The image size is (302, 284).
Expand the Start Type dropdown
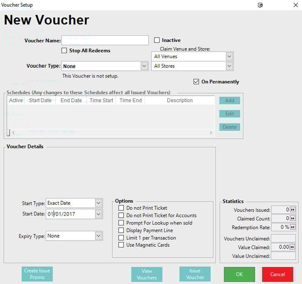tap(98, 203)
